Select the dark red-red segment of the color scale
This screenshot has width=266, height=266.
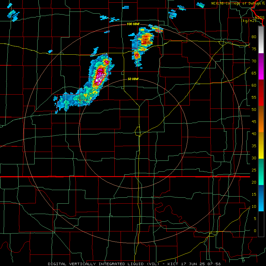tap(261, 93)
